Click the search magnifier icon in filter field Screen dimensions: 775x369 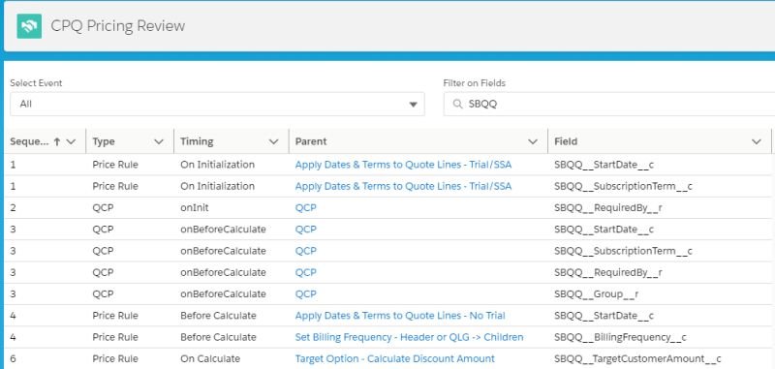click(x=457, y=105)
